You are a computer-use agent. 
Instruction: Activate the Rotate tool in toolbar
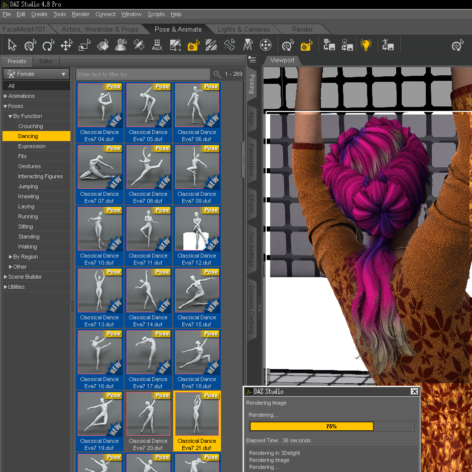(48, 46)
